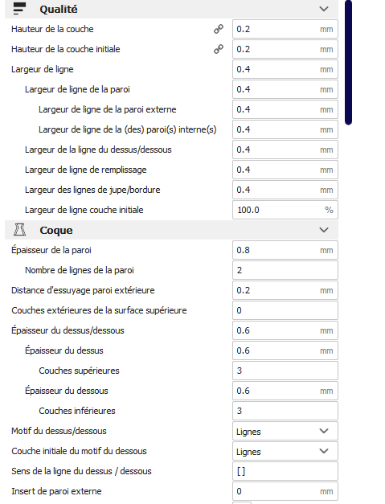Select Nombre de lignes de la paroi field
This screenshot has width=385, height=504.
coord(285,270)
